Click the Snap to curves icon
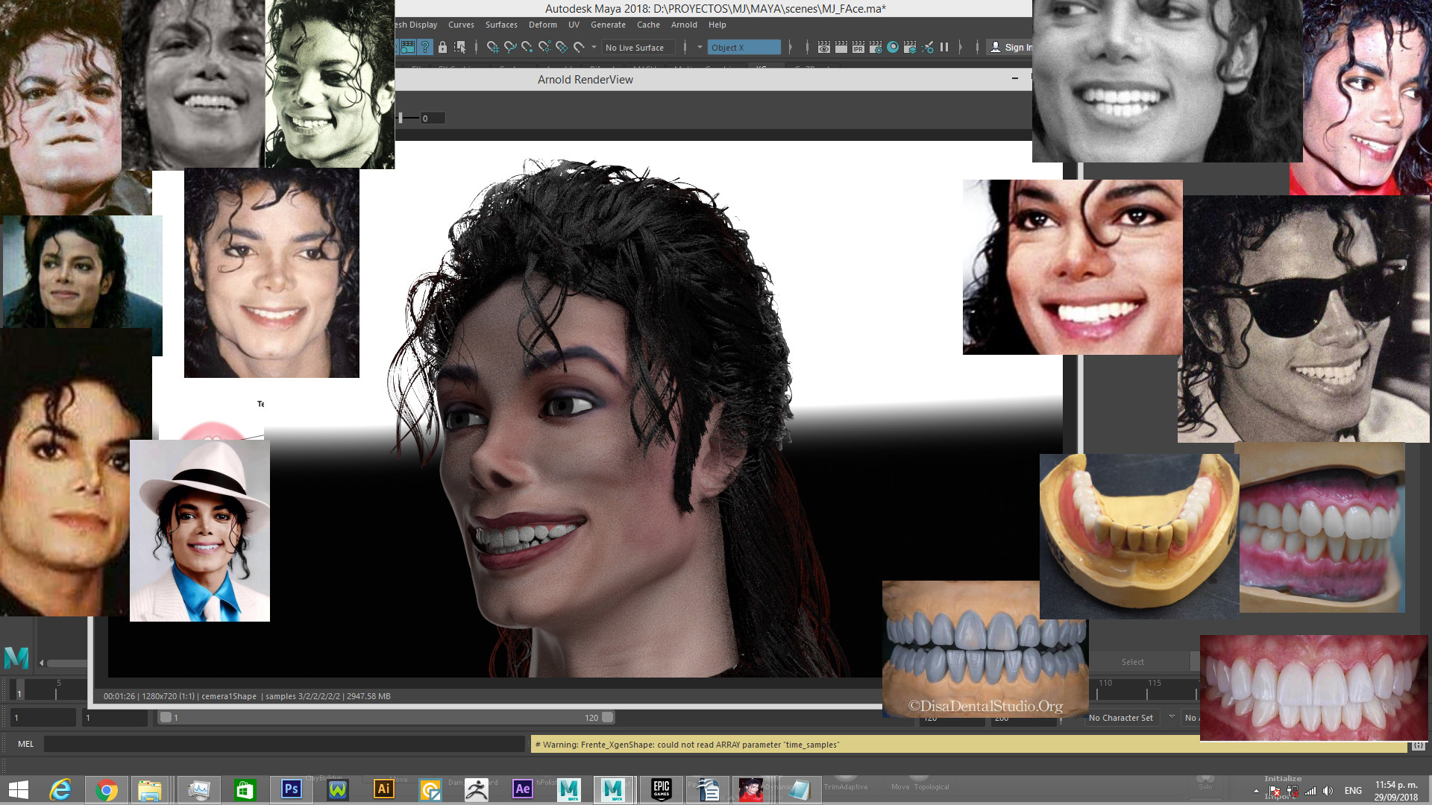 click(510, 47)
